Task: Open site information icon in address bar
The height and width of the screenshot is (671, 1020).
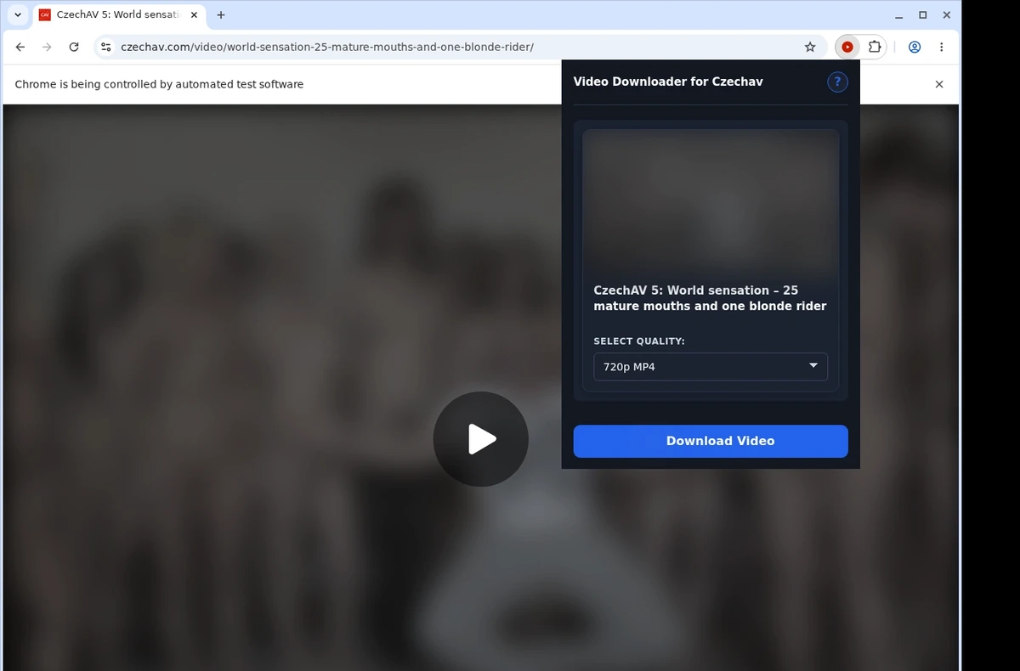Action: 105,48
